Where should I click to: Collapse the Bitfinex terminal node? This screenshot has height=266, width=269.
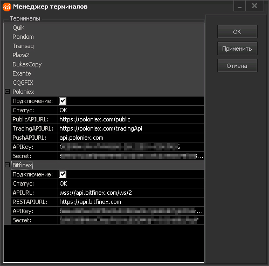click(x=7, y=165)
